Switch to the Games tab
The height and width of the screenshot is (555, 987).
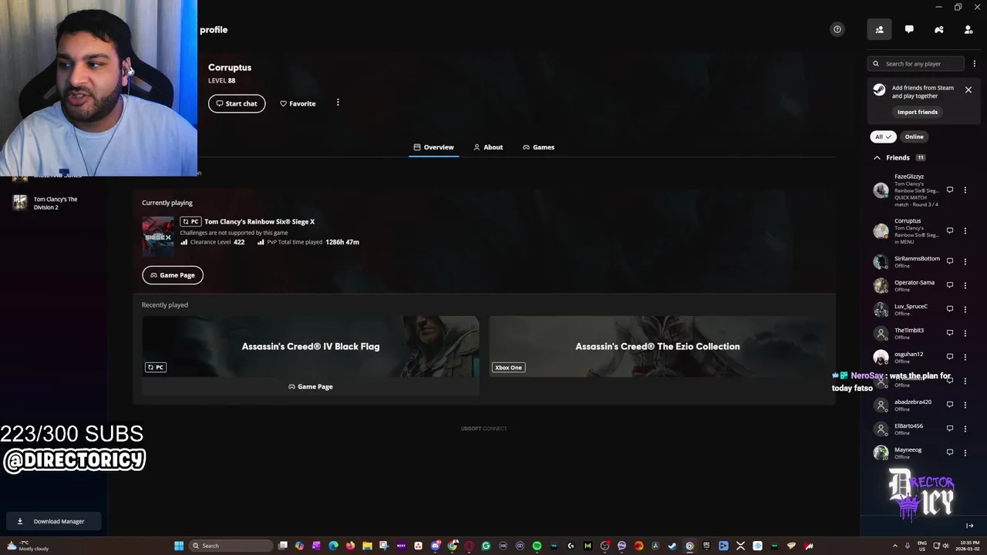538,147
